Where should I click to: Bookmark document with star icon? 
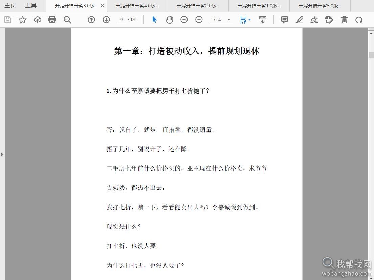click(23, 20)
